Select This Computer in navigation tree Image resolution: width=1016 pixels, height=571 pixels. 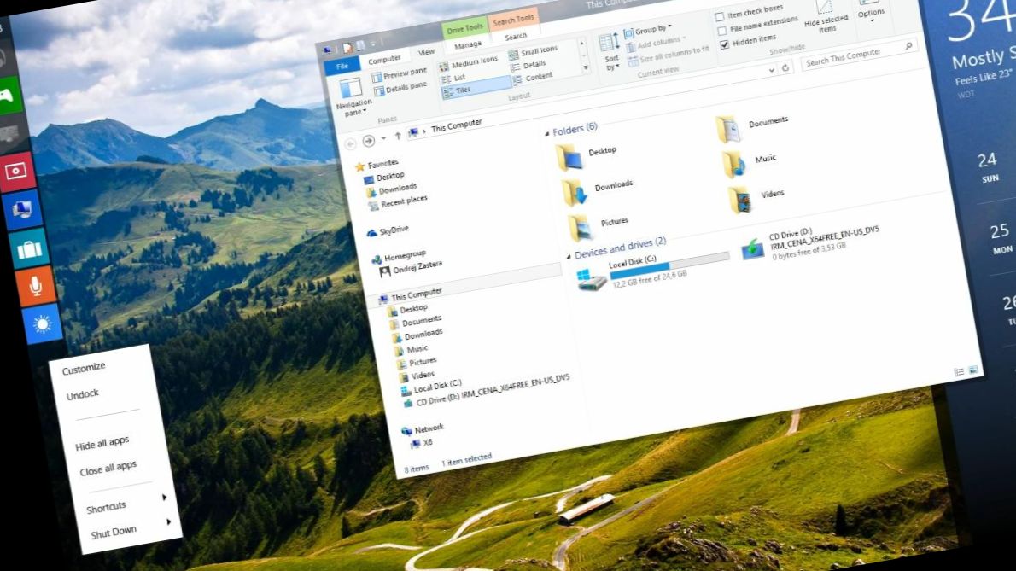click(x=410, y=296)
